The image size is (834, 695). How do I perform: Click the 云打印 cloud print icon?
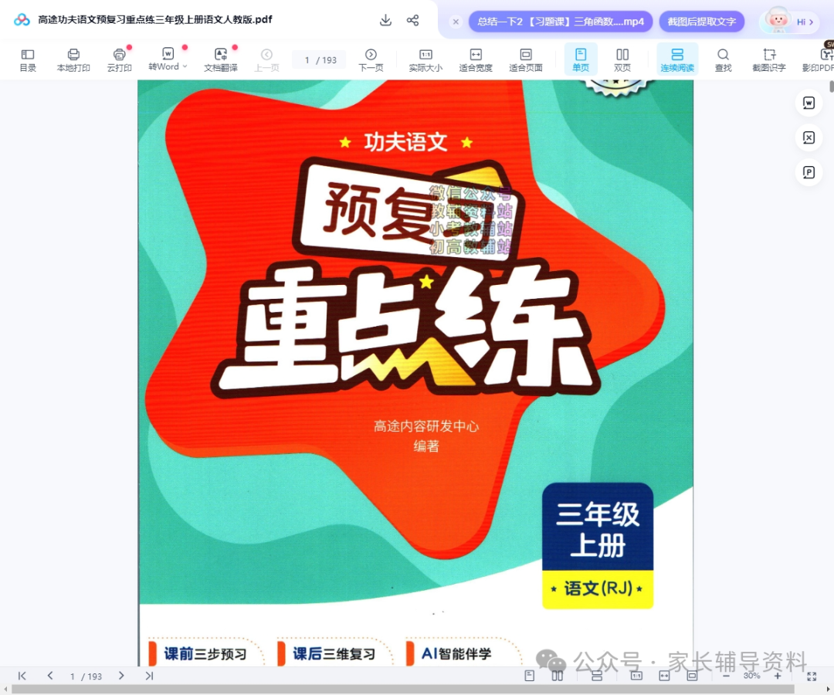[x=119, y=60]
